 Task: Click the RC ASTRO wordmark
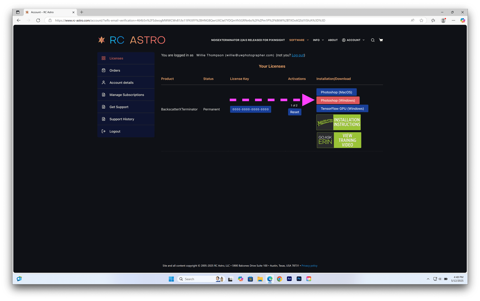pyautogui.click(x=137, y=40)
